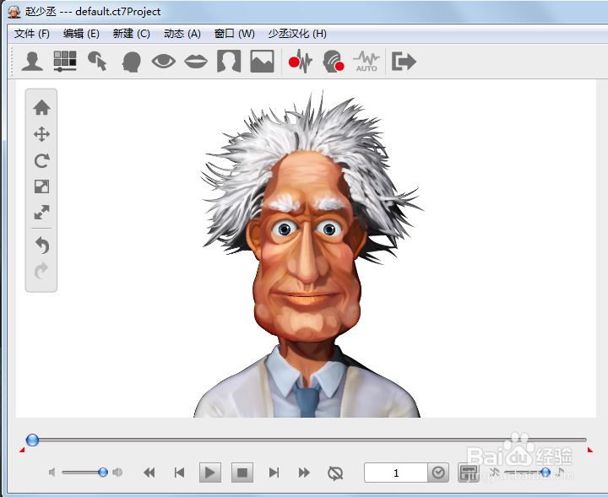The height and width of the screenshot is (497, 608).
Task: Click the fit-to-window square icon
Action: tap(41, 186)
